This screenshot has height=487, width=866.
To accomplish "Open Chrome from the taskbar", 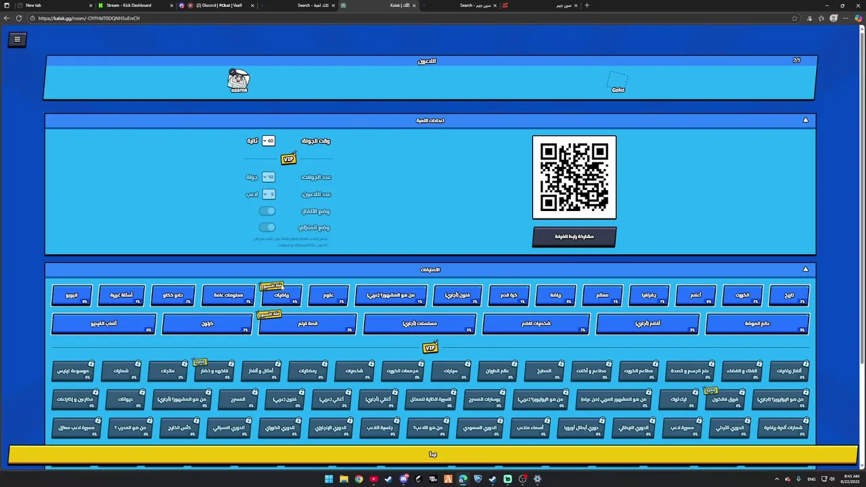I will (x=359, y=479).
